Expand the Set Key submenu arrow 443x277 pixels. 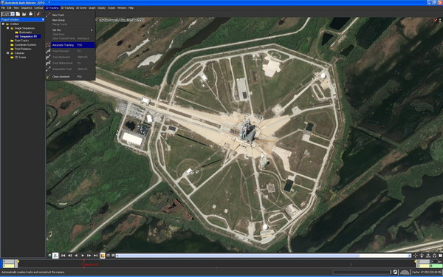(92, 30)
